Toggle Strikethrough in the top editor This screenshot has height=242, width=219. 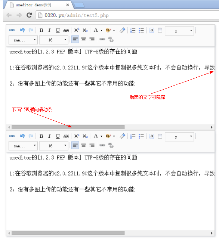(x=66, y=30)
